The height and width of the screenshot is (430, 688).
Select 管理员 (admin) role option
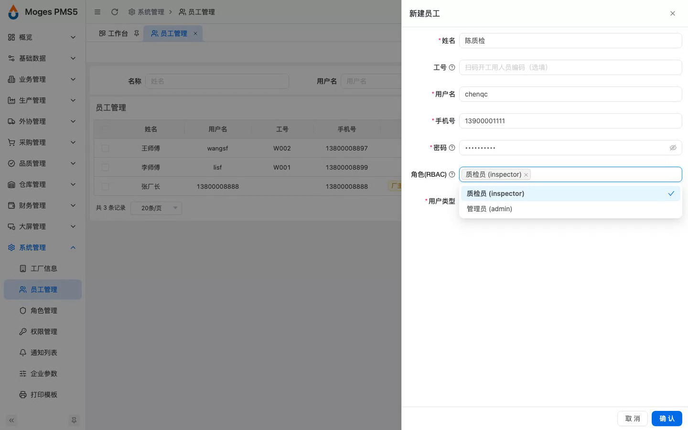[570, 209]
